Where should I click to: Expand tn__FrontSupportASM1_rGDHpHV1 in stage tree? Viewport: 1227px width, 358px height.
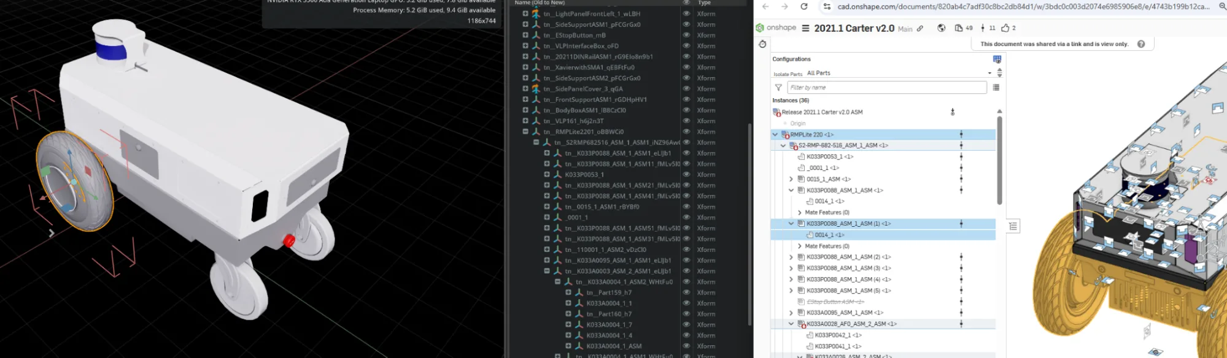(x=525, y=99)
